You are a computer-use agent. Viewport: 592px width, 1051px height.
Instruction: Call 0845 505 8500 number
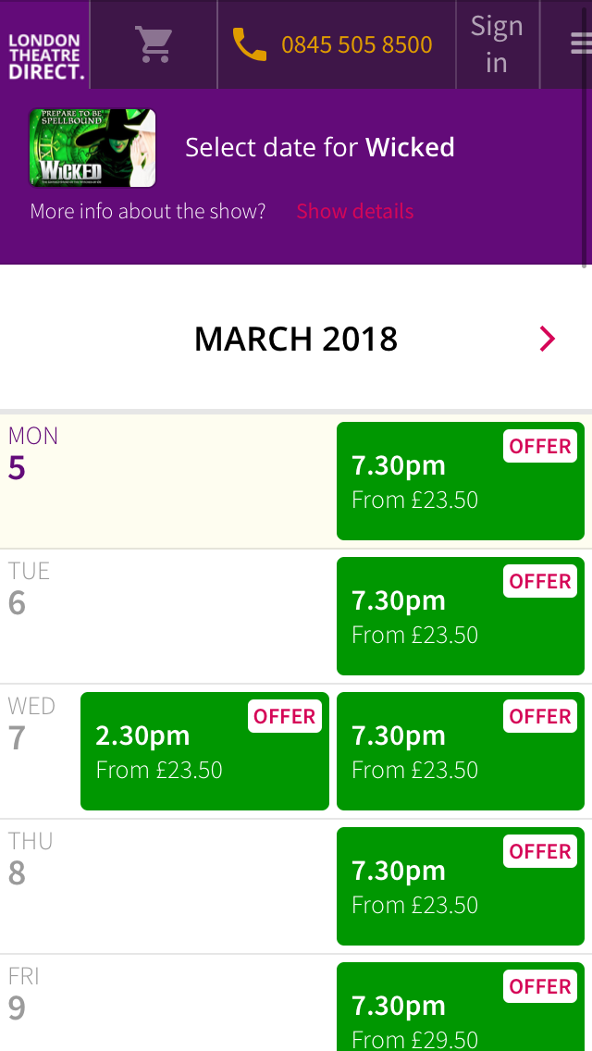(356, 44)
